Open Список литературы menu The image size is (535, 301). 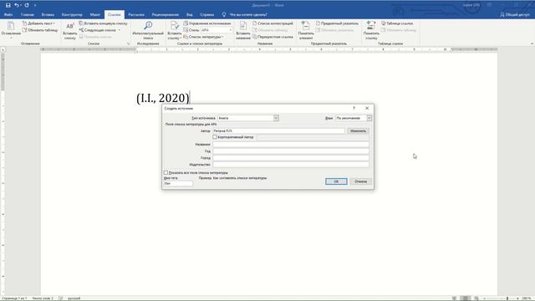203,37
